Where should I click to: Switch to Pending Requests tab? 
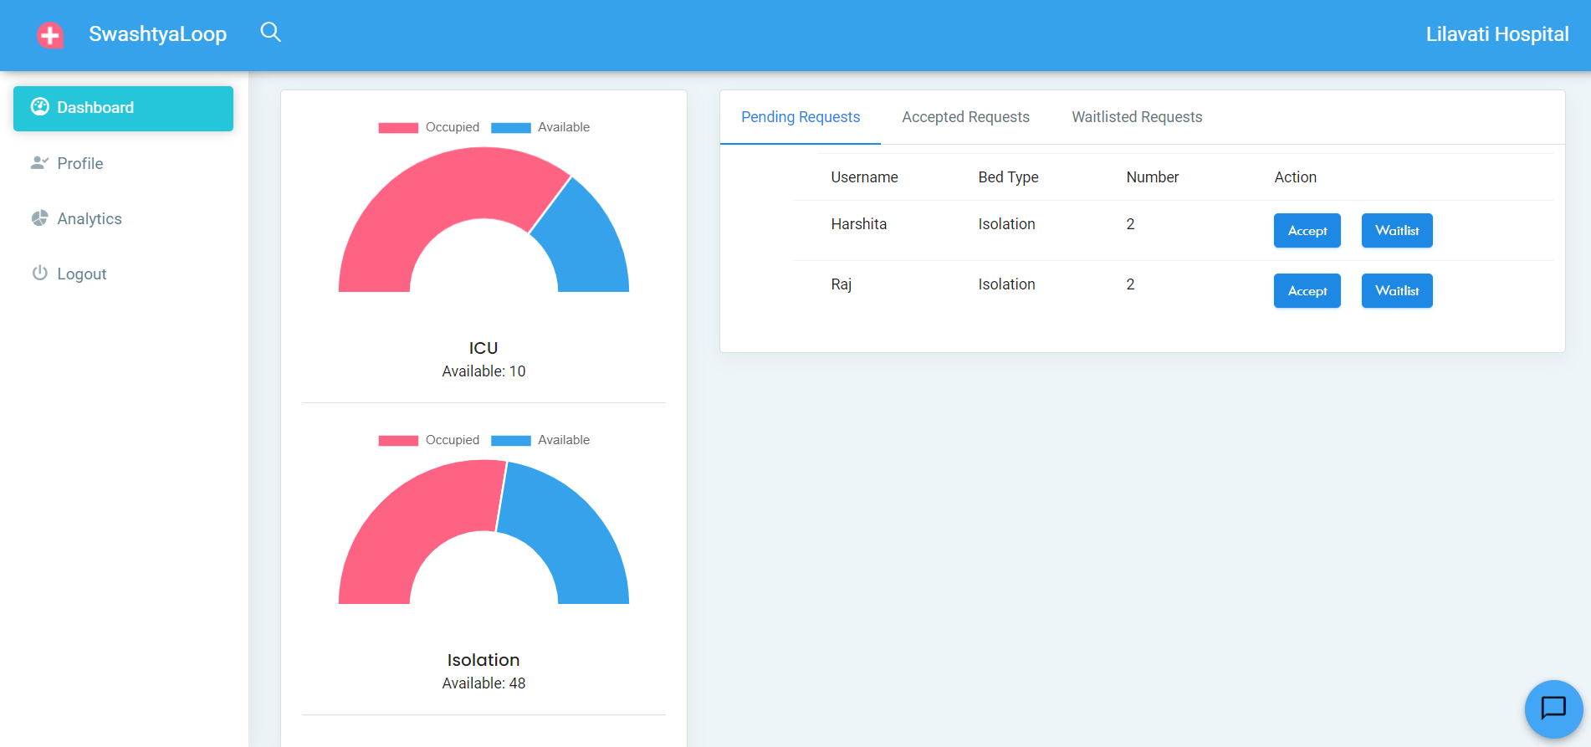pos(801,117)
